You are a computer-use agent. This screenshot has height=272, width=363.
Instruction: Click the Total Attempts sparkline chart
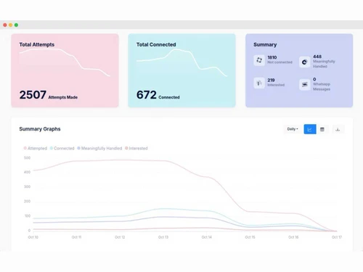tap(65, 62)
